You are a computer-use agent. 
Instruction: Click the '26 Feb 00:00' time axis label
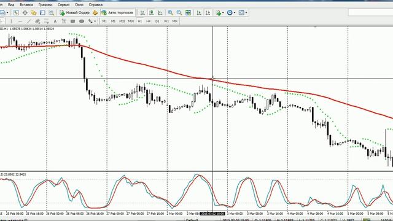coord(55,214)
